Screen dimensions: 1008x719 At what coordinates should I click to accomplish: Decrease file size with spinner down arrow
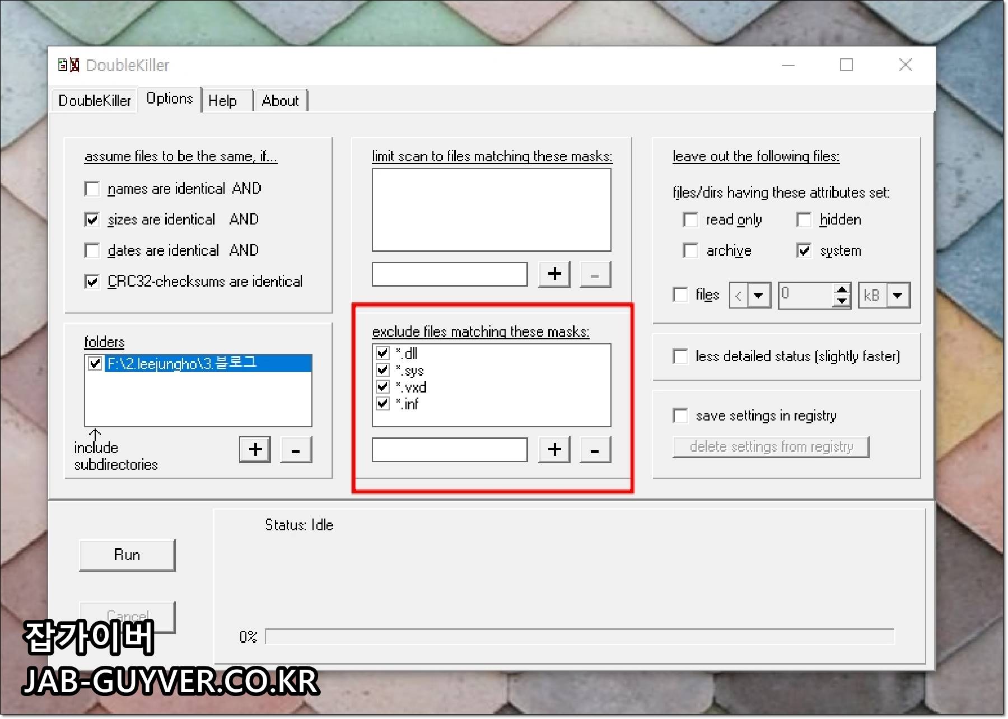pyautogui.click(x=842, y=301)
